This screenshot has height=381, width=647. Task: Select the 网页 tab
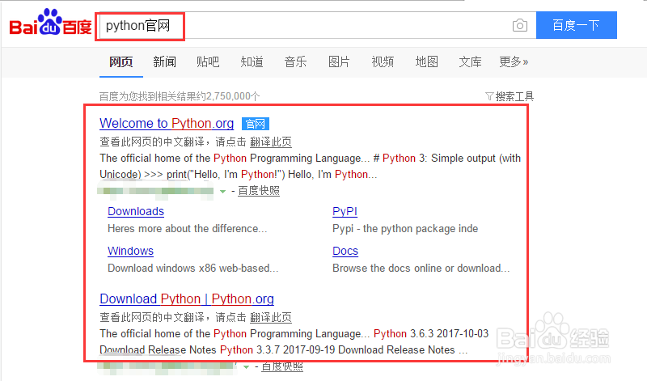[121, 62]
